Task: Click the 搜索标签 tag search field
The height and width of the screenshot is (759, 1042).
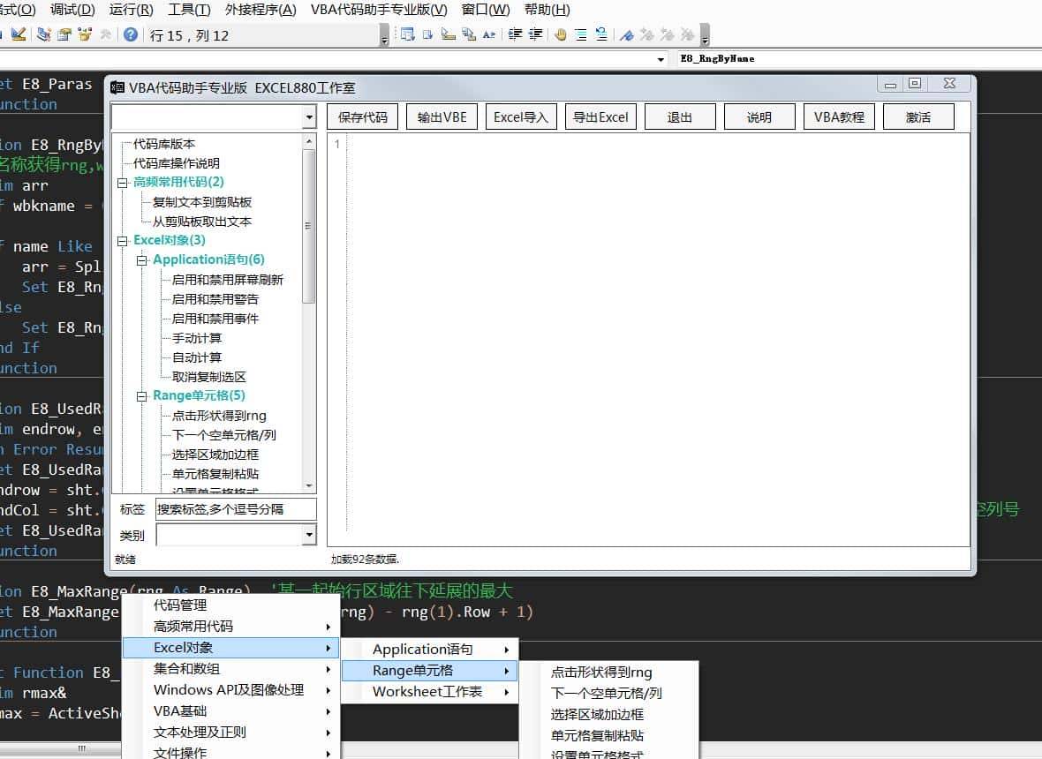Action: 235,509
